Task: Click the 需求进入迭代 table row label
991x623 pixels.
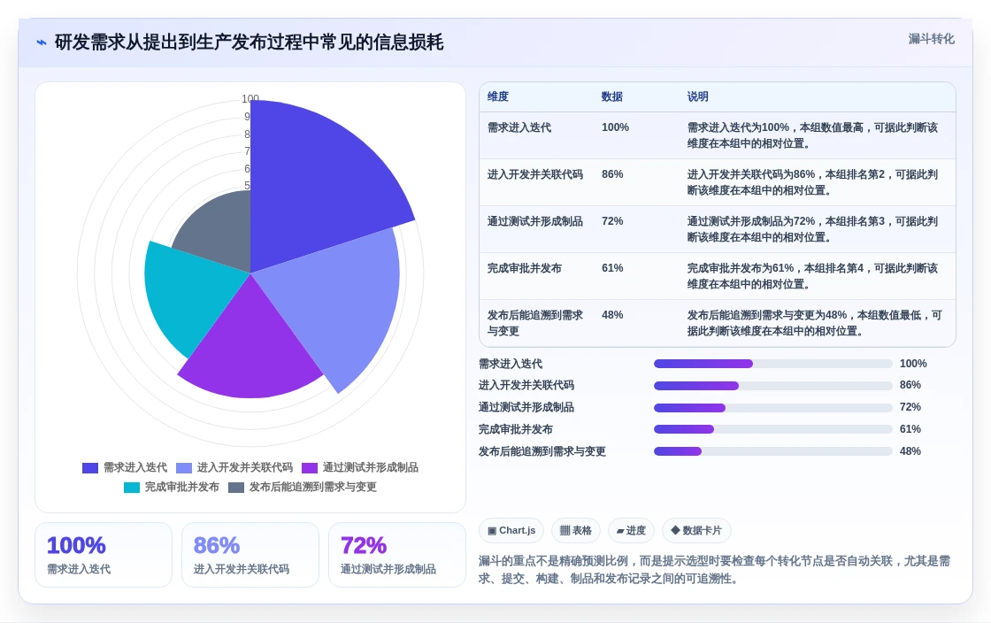Action: [519, 127]
